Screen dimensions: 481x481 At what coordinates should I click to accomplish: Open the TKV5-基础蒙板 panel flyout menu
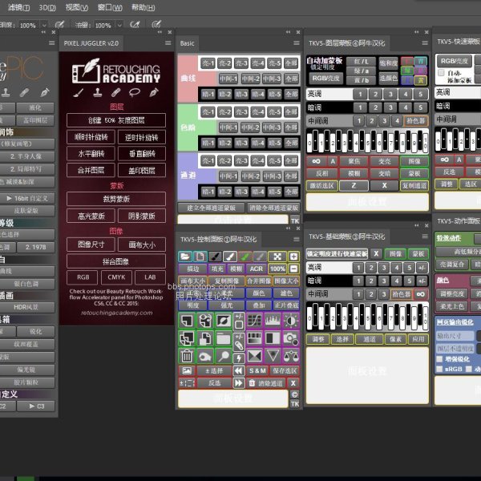pyautogui.click(x=425, y=236)
